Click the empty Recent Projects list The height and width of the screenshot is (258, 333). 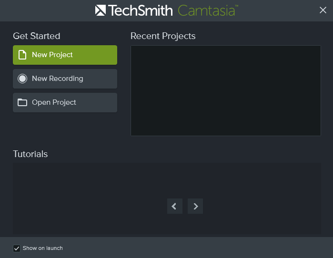pos(225,90)
